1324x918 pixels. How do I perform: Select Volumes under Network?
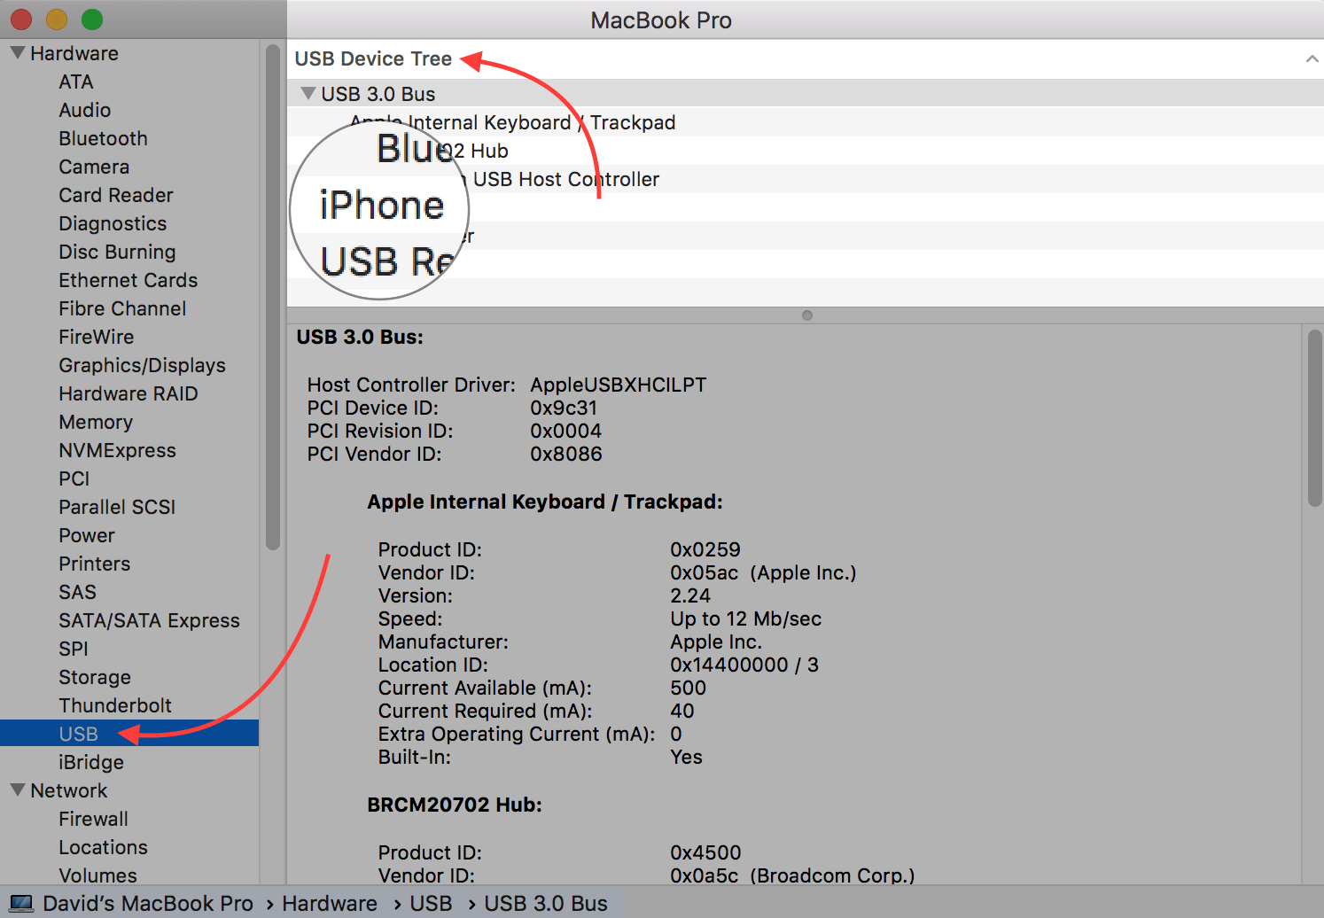click(x=97, y=875)
